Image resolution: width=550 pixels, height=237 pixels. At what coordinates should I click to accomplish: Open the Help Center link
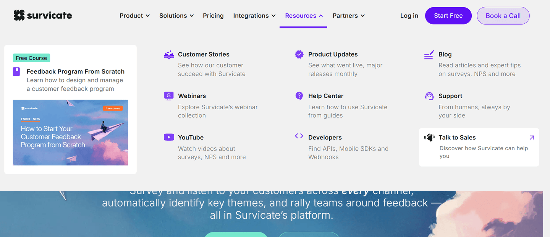pyautogui.click(x=326, y=96)
